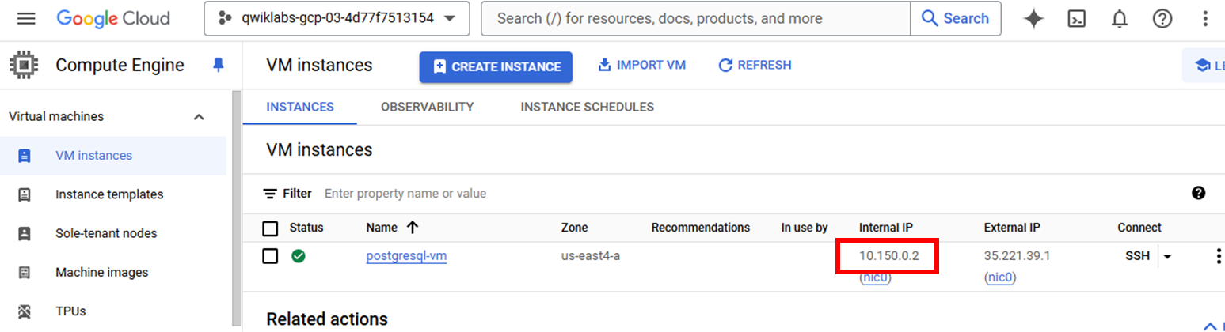Collapse the Virtual machines section

[199, 117]
